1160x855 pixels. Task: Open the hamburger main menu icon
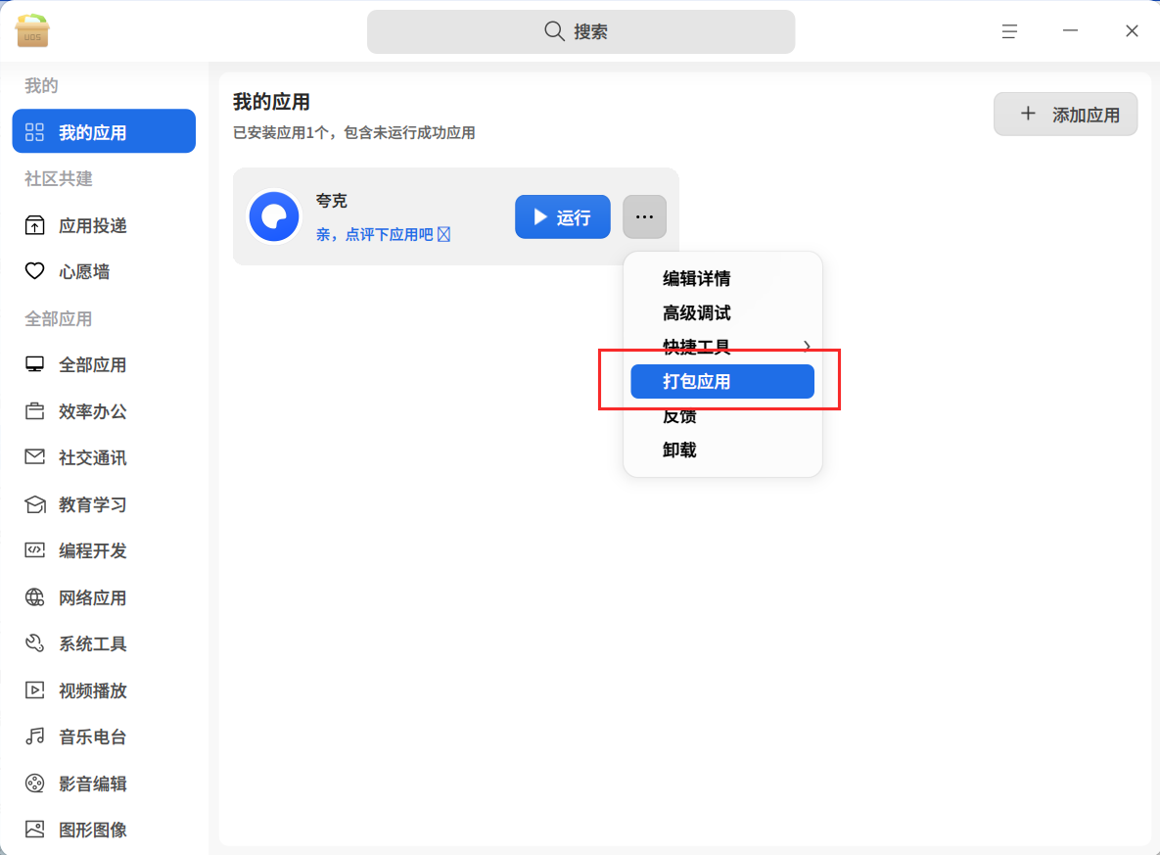(1009, 31)
